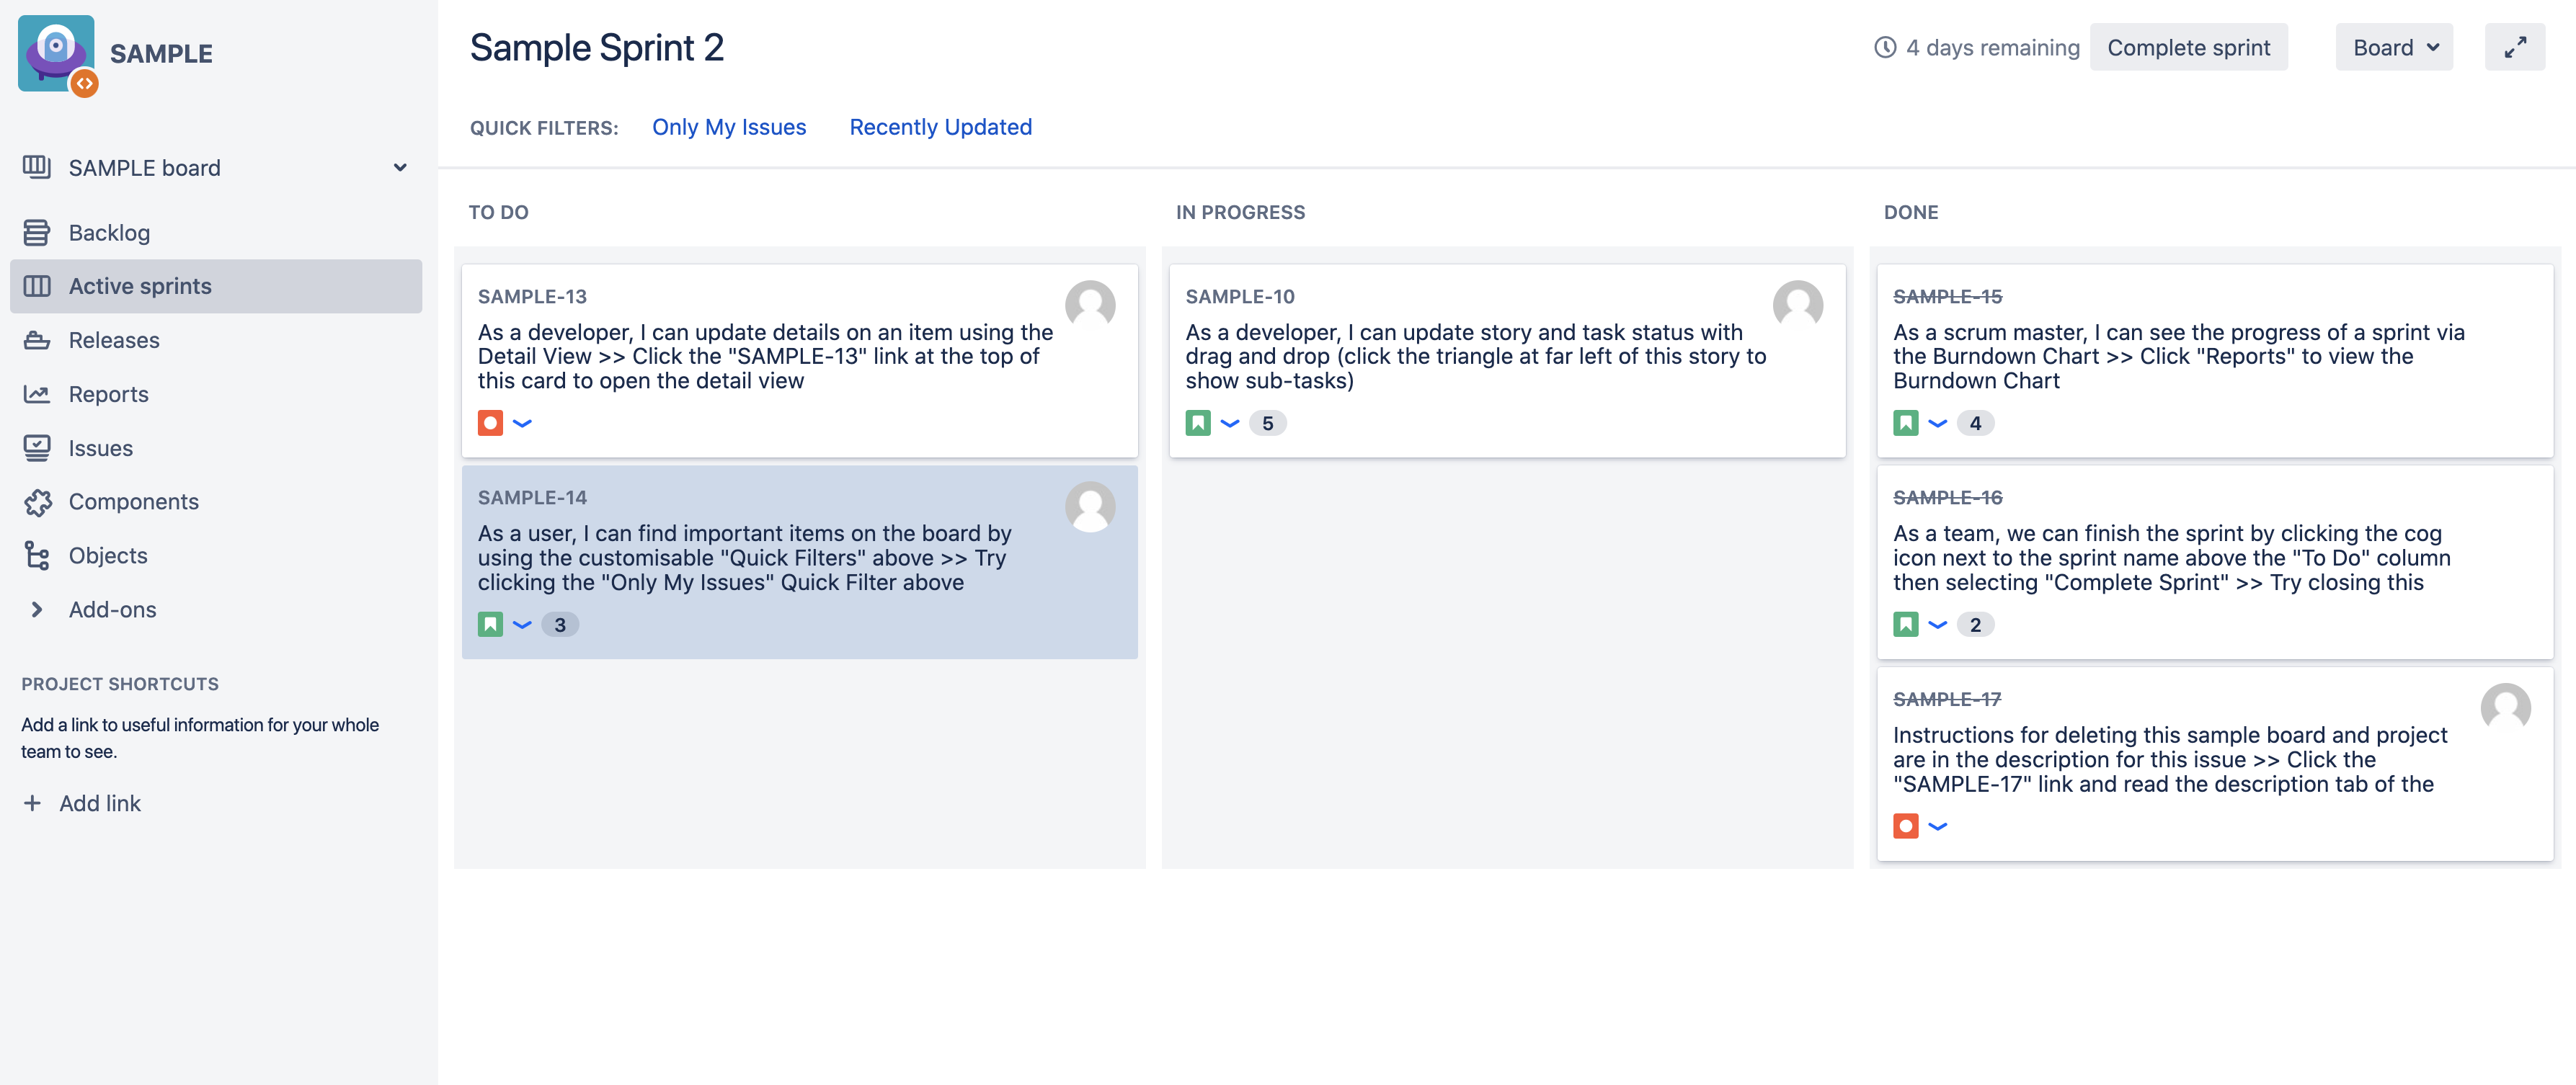Image resolution: width=2576 pixels, height=1085 pixels.
Task: Open the SAMPLE-14 issue key link
Action: 532,498
